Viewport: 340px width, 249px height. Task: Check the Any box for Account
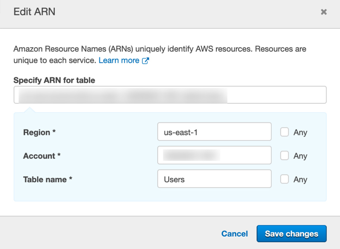click(284, 156)
